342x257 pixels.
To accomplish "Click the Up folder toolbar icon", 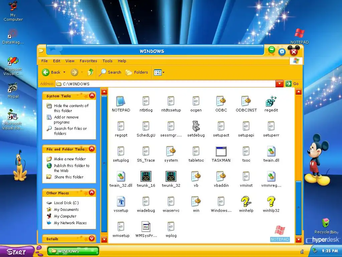I will (90, 72).
